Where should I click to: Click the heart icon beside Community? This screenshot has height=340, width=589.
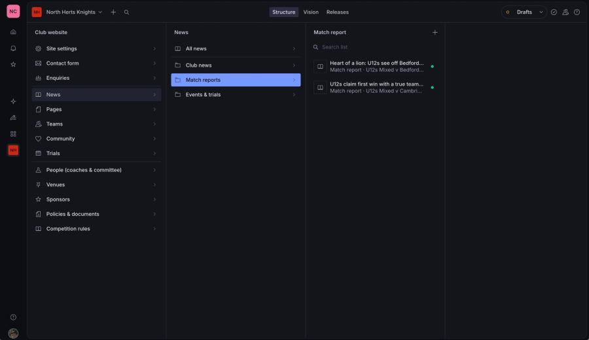[39, 139]
